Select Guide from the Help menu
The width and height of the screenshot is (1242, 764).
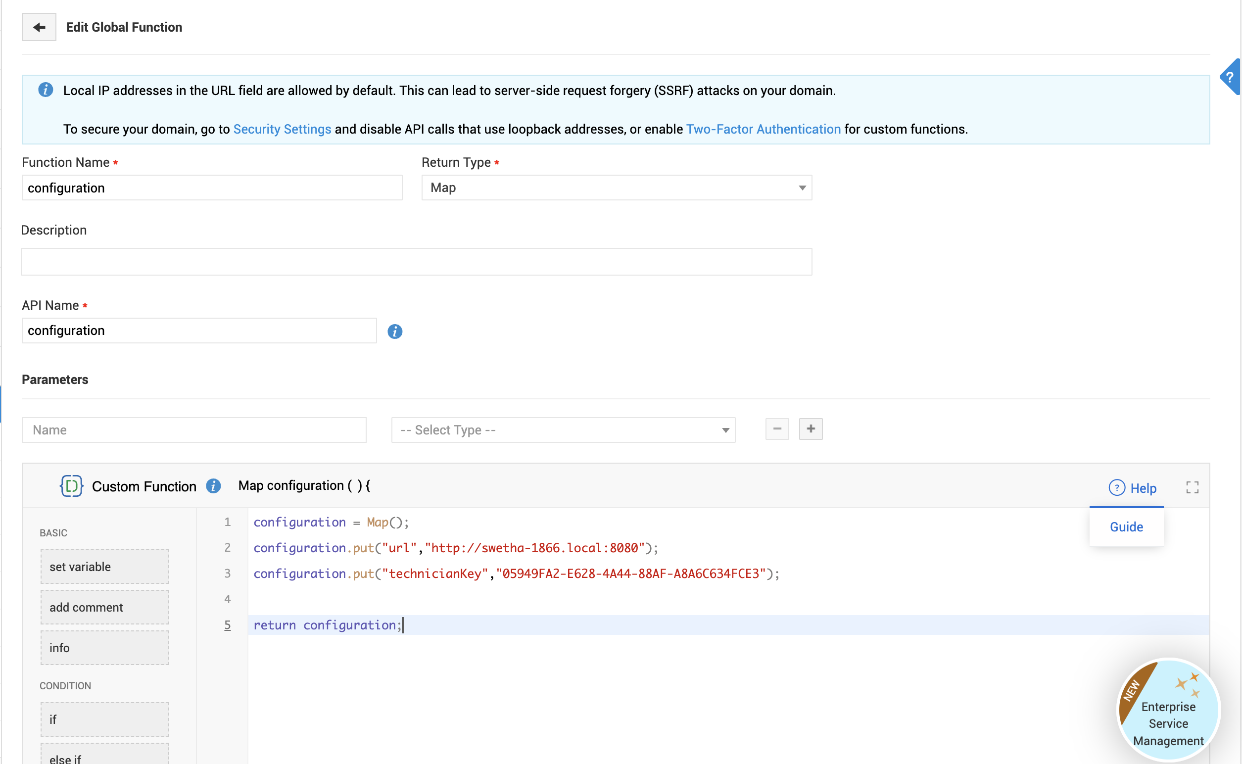click(x=1126, y=527)
